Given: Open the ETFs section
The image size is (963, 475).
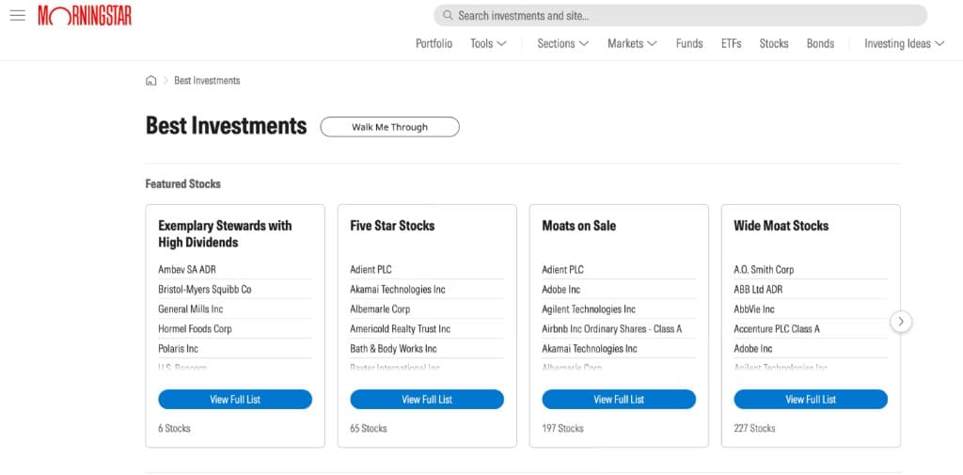Looking at the screenshot, I should (731, 43).
